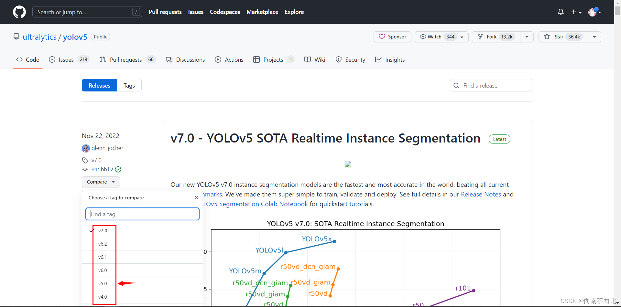Click the release search magnifier icon

(456, 86)
